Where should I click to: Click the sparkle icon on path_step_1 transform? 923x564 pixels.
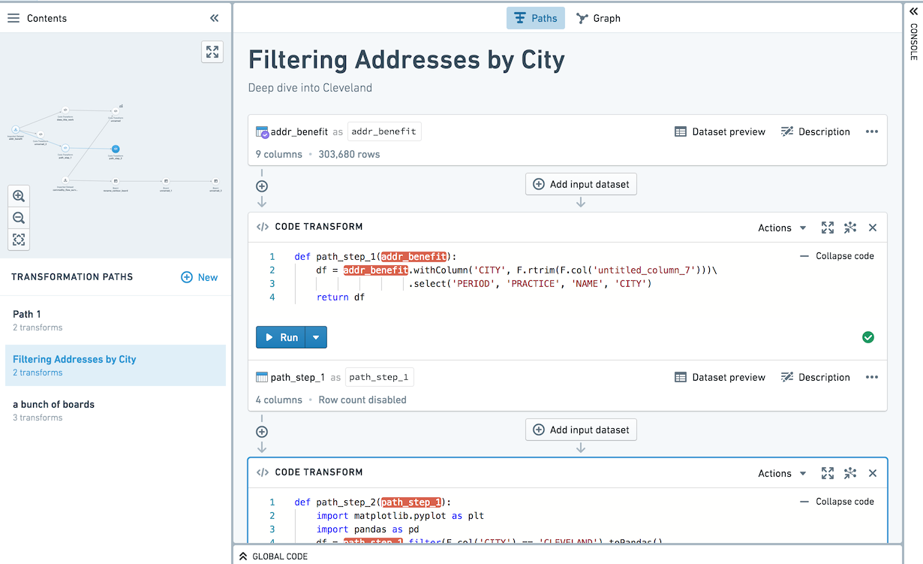point(850,228)
